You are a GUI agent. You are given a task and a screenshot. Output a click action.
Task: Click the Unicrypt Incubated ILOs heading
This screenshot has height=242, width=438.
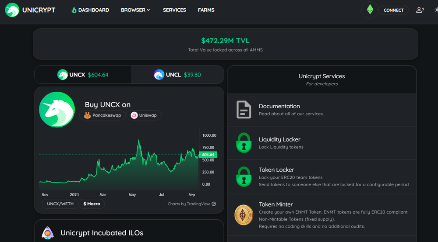click(x=102, y=233)
